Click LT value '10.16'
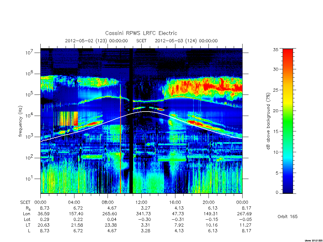 click(212, 225)
